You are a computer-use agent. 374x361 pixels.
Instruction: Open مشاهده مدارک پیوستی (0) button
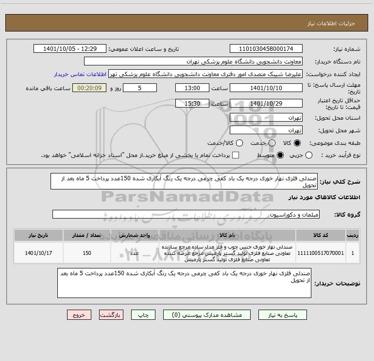pos(207,315)
